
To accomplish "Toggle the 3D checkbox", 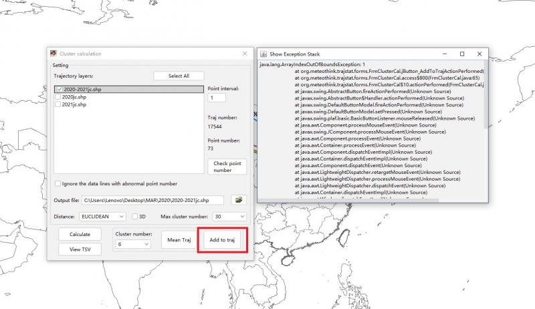I will coord(134,217).
